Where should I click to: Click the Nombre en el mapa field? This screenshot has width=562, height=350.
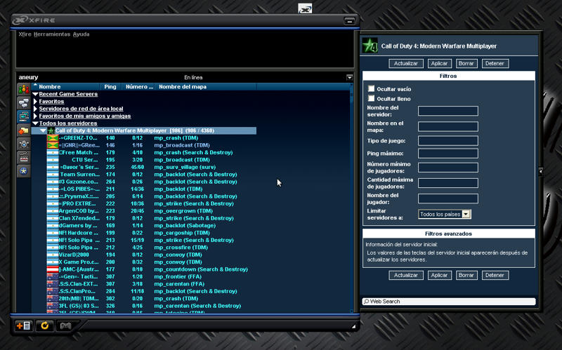click(448, 126)
